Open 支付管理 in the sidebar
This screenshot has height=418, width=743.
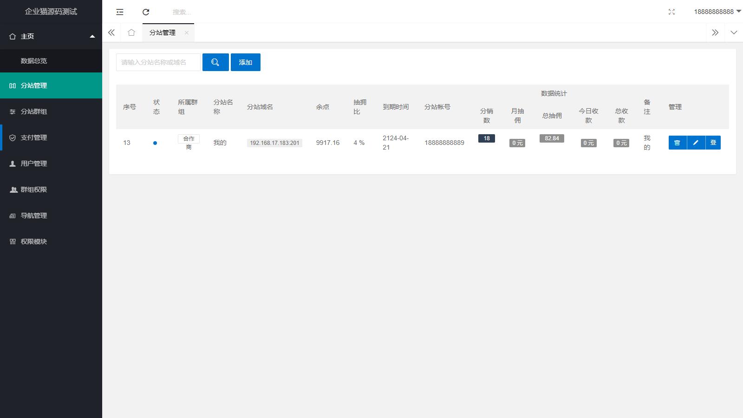point(34,137)
